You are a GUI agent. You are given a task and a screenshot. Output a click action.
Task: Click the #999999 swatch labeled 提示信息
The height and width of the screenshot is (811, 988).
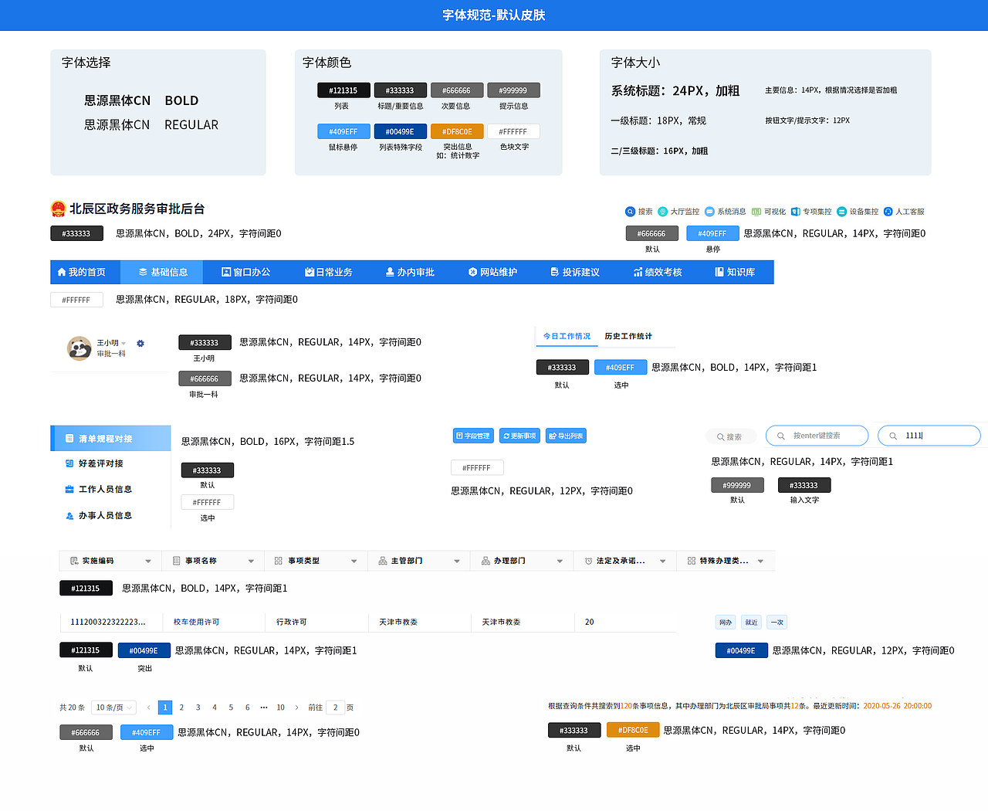[513, 90]
